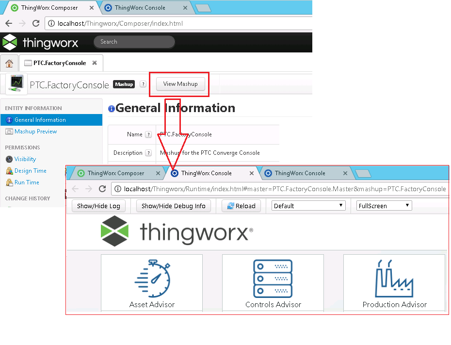Click forward arrow in the top browser
Screen dimensions: 451x345
point(22,23)
